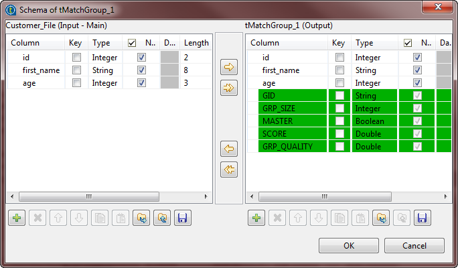Viewport: 458px width, 268px height.
Task: Check the Key box for the GID row
Action: tap(339, 96)
